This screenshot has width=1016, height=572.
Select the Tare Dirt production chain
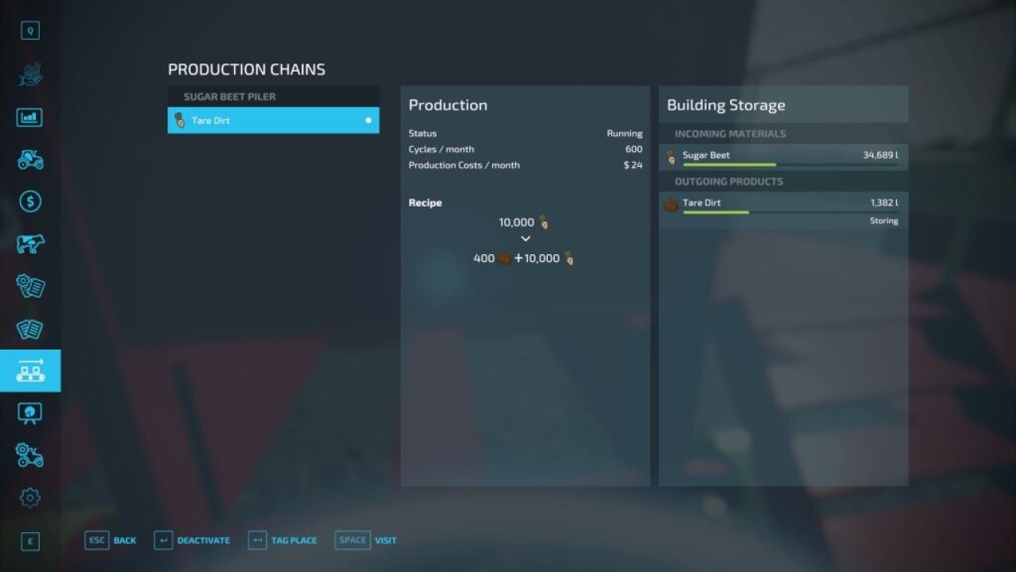tap(273, 121)
